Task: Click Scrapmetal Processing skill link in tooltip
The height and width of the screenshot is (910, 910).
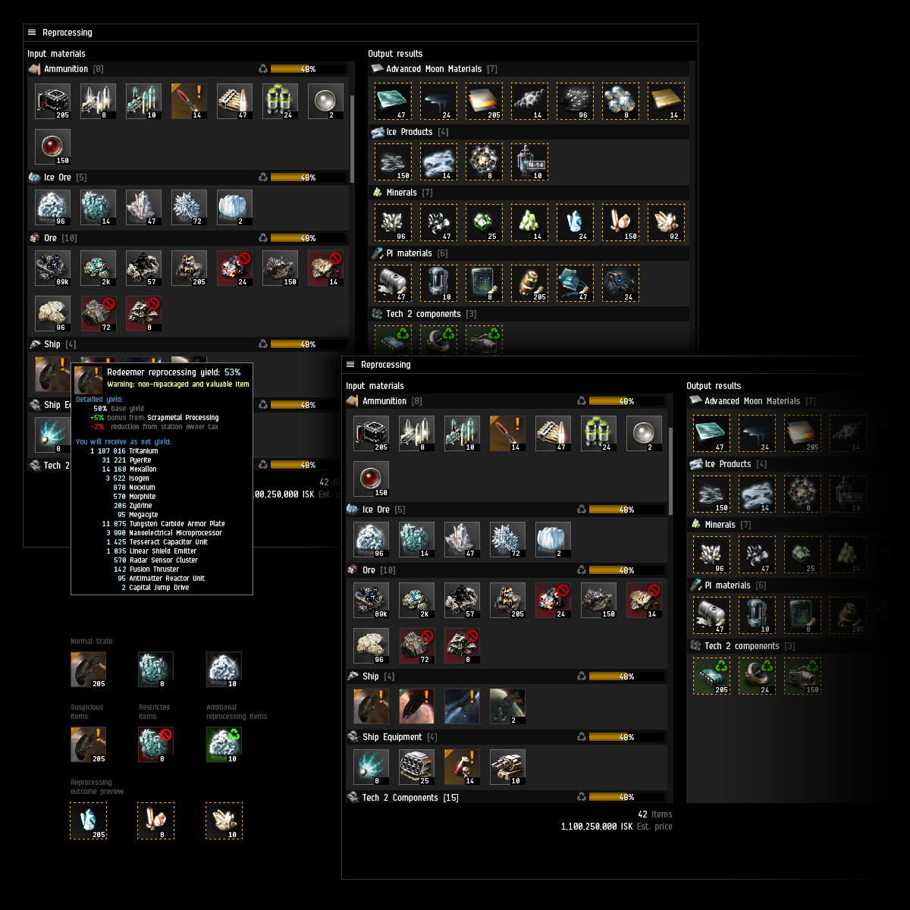Action: pyautogui.click(x=183, y=418)
